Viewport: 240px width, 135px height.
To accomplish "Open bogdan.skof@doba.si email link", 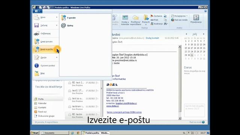I will [126, 103].
